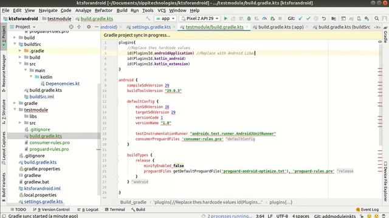Open the Pixel 2 API 29 device dropdown
The image size is (389, 218).
[200, 19]
